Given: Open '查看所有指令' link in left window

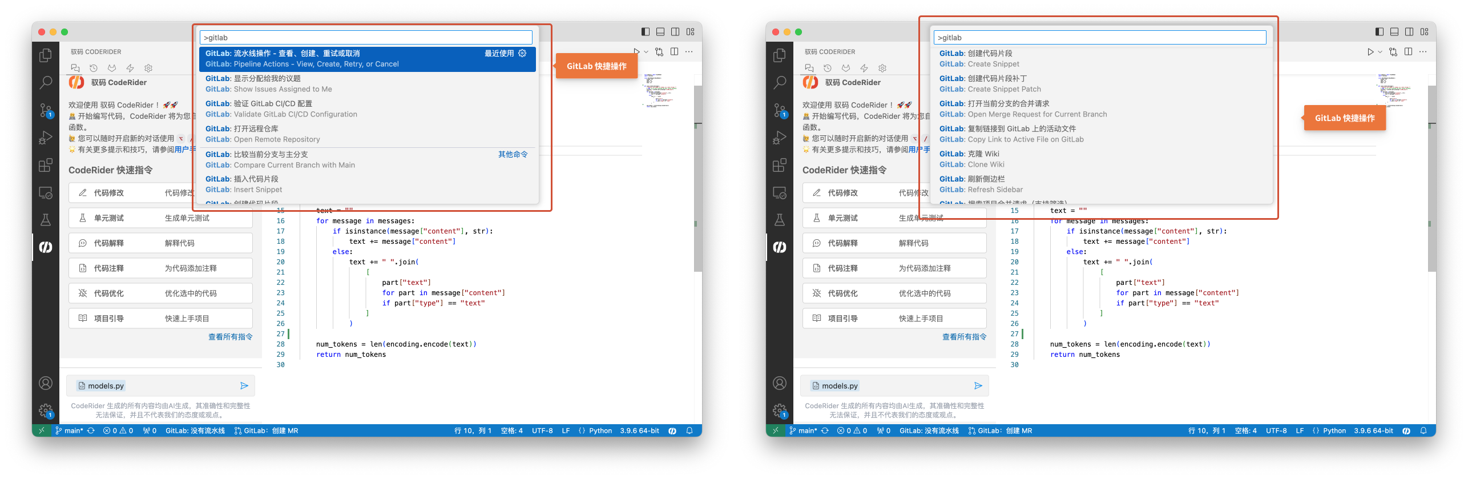Looking at the screenshot, I should tap(230, 337).
